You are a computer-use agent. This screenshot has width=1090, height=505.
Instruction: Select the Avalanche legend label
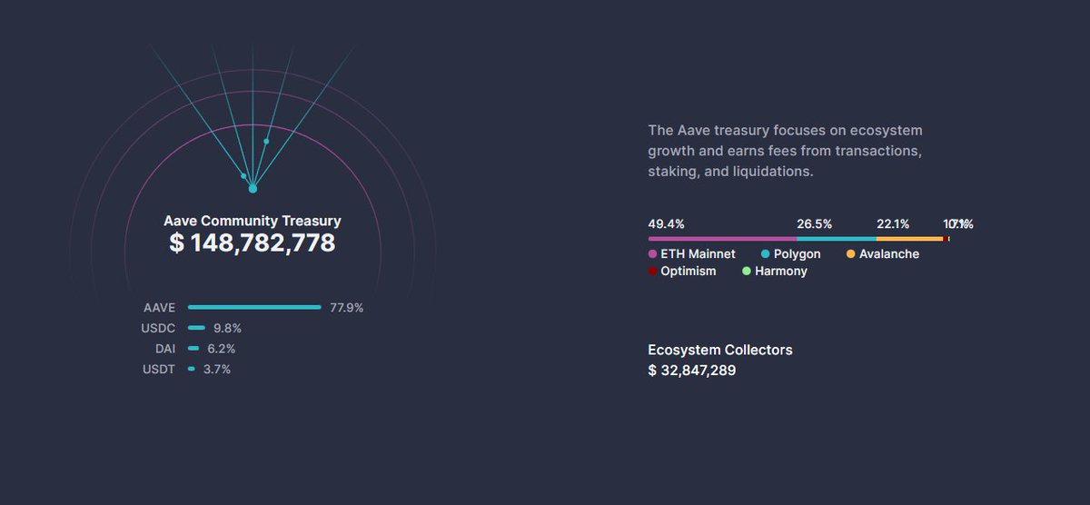889,254
